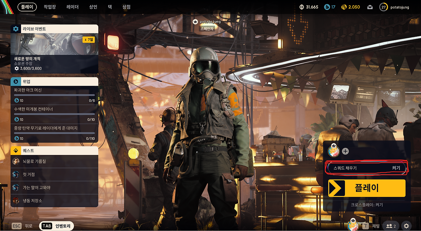Viewport: 421px width, 231px height.
Task: Select the 파괴한 아크 머신 feat
Action: point(55,95)
